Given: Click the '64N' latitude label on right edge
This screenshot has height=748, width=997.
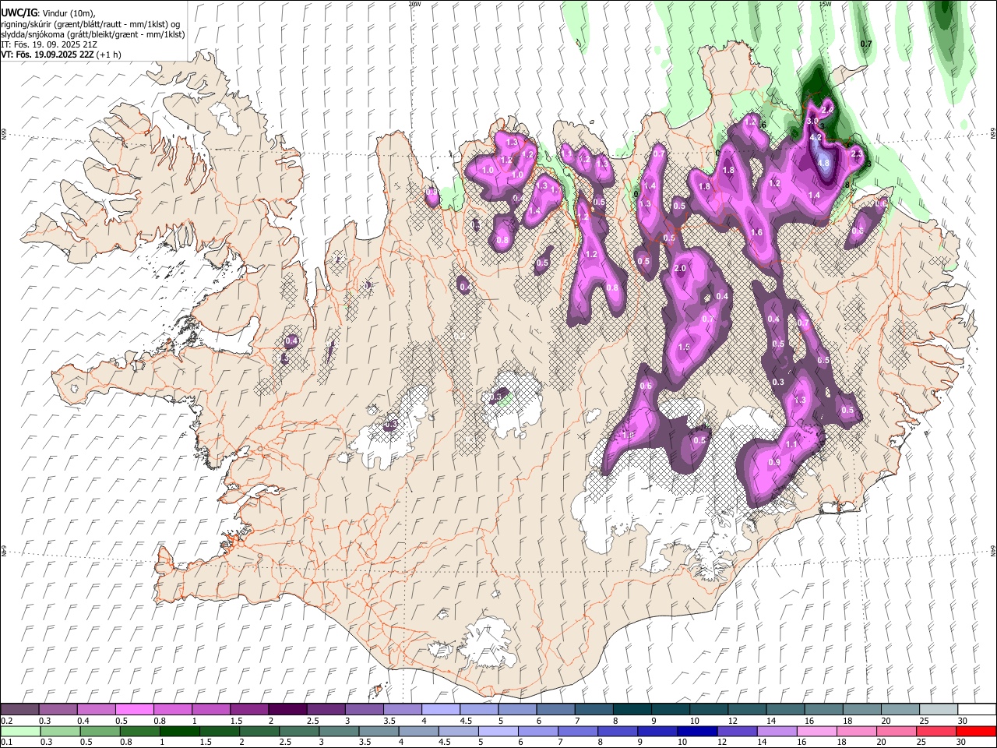Looking at the screenshot, I should tap(993, 551).
